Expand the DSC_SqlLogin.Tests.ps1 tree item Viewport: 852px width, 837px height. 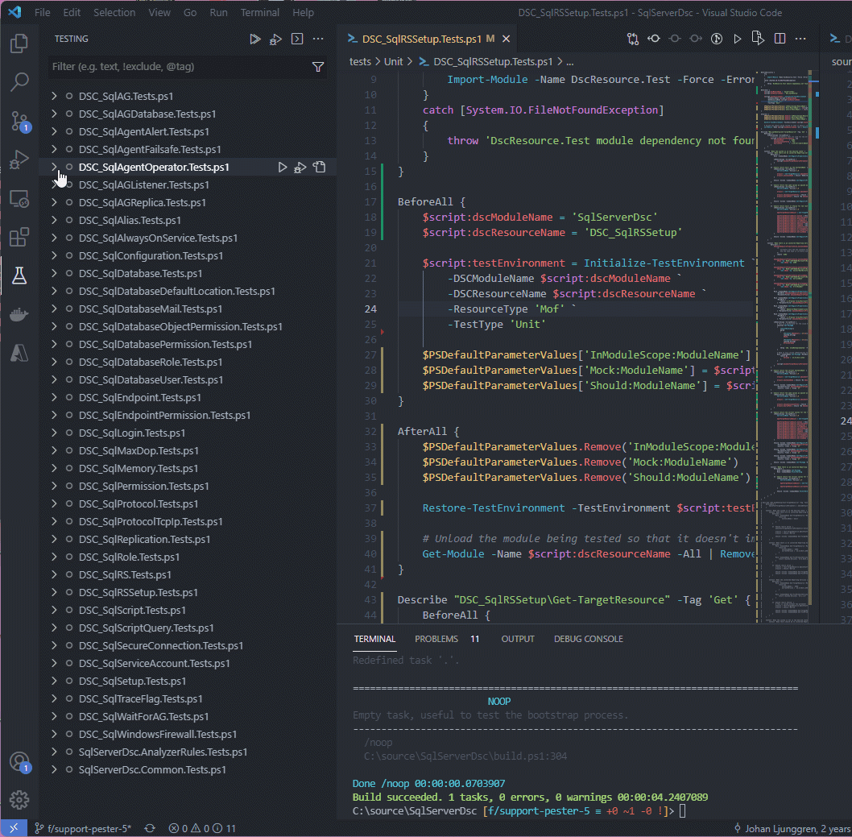54,433
